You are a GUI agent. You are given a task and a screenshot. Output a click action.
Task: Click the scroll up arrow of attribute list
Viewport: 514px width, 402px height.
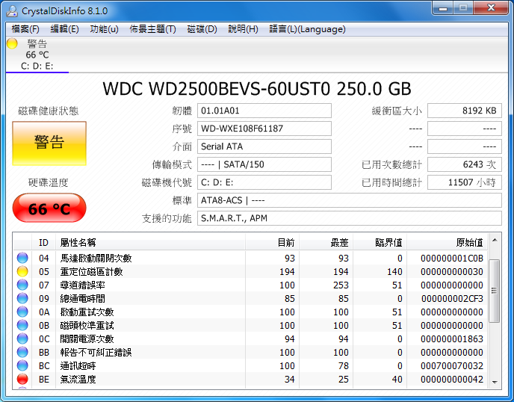495,241
